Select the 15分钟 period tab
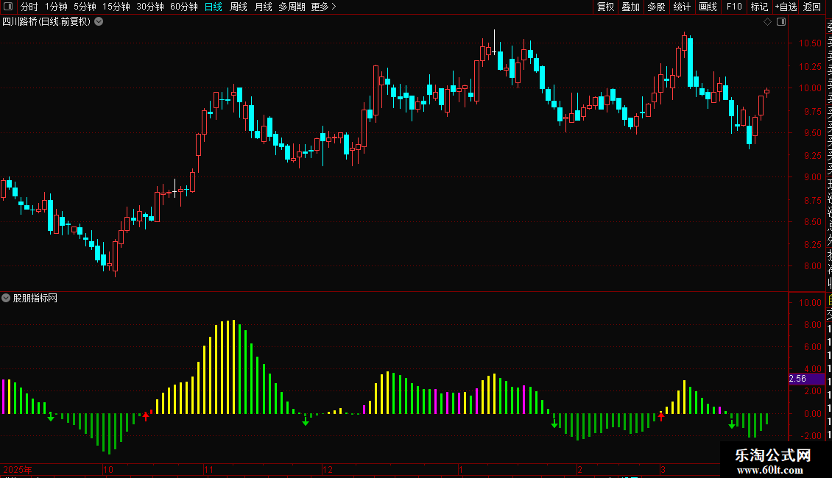 click(116, 7)
